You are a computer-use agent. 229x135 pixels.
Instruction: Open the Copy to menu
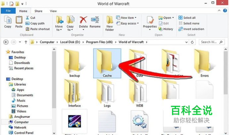coord(70,23)
